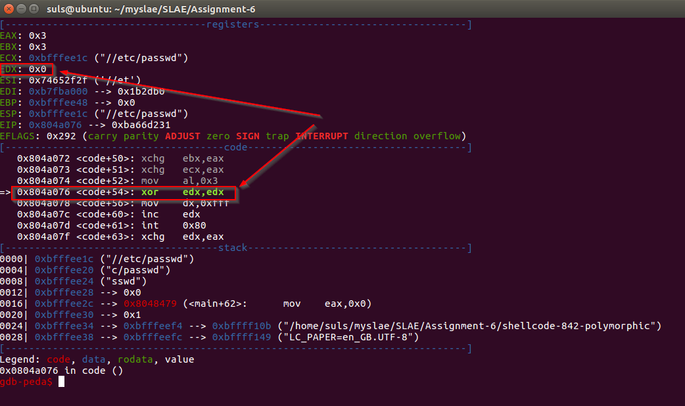Click the EFLAGS value 0x292
Viewport: 685px width, 406px height.
(59, 136)
